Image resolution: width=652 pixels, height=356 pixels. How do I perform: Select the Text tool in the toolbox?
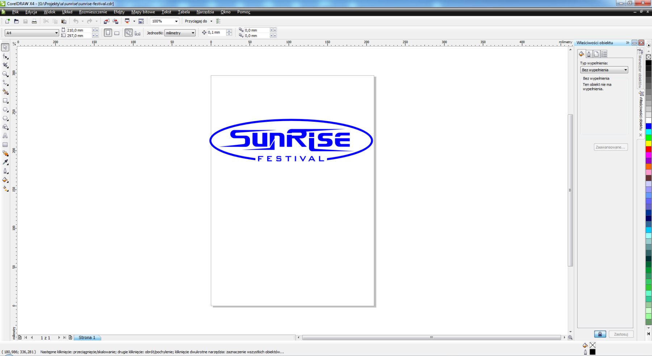click(x=5, y=136)
